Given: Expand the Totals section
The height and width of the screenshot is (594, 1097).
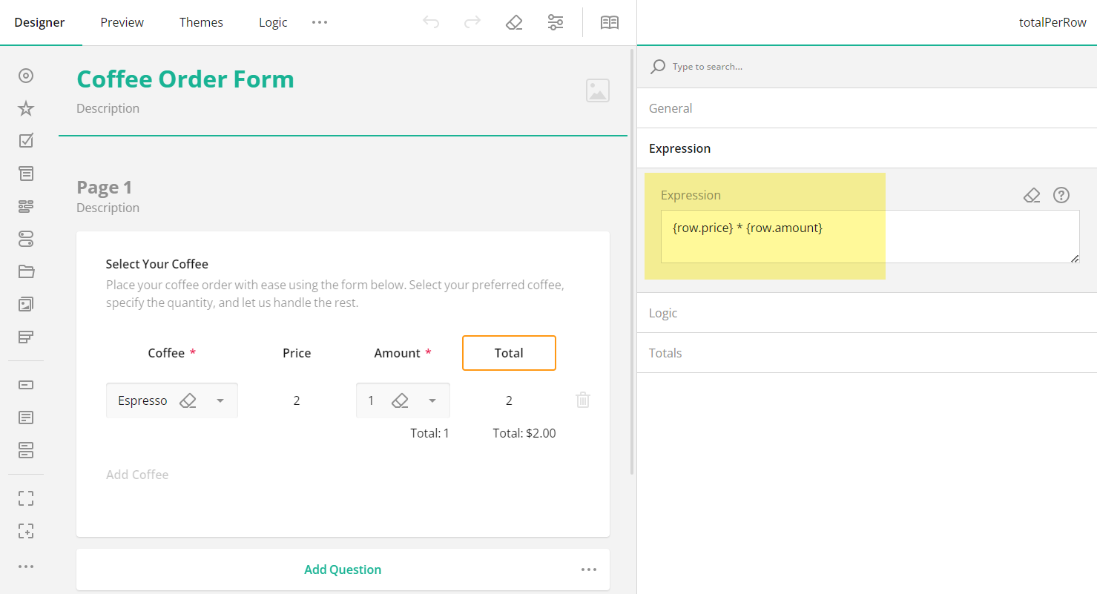Looking at the screenshot, I should tap(665, 352).
